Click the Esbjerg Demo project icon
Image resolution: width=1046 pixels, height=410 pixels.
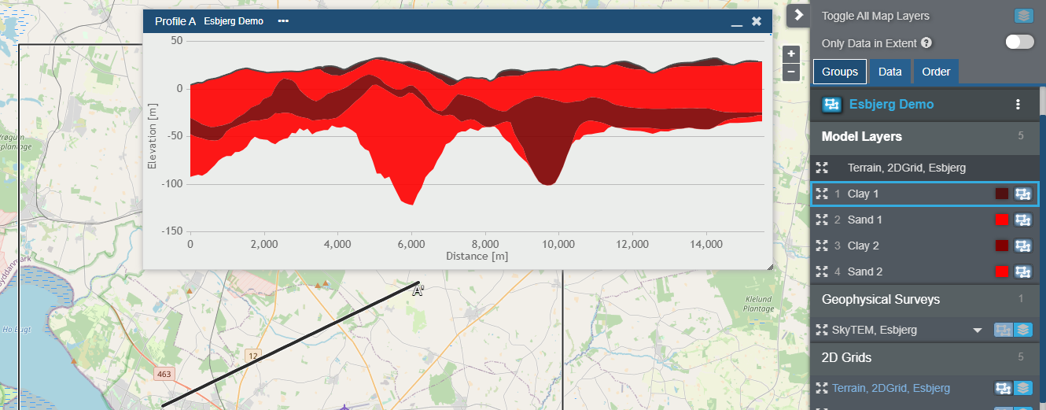click(x=832, y=105)
